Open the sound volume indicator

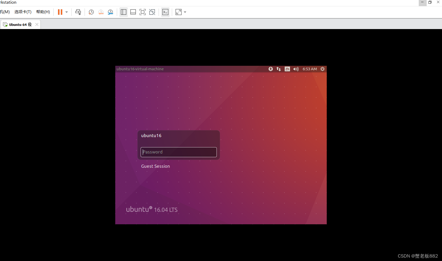tap(296, 69)
